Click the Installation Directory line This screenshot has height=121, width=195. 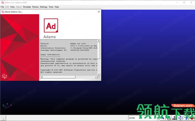(x=69, y=48)
